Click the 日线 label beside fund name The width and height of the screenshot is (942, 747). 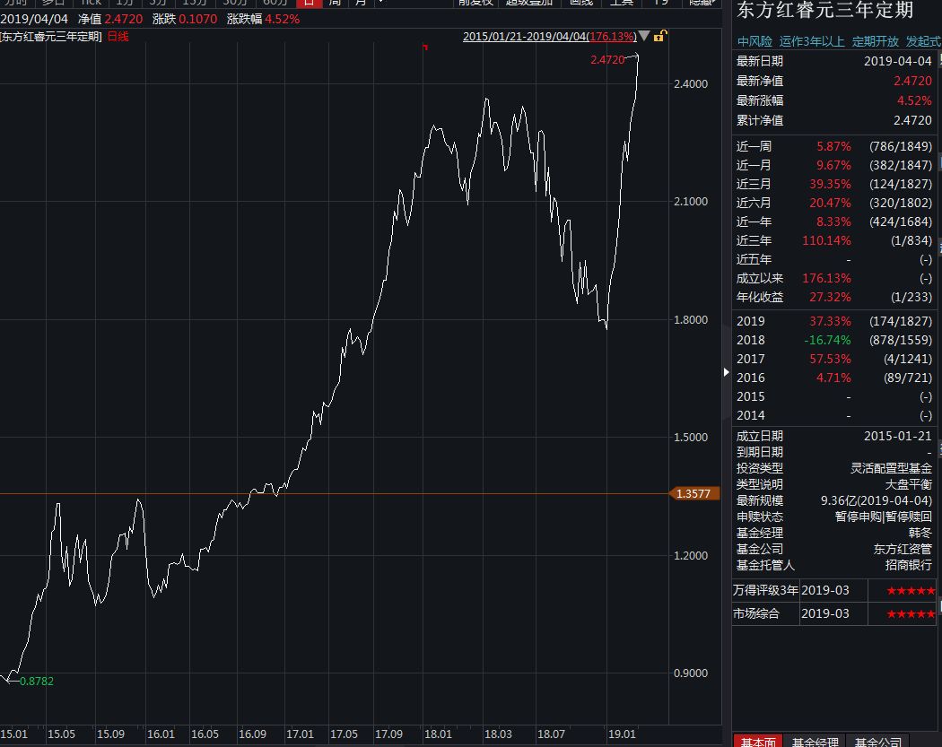coord(118,37)
